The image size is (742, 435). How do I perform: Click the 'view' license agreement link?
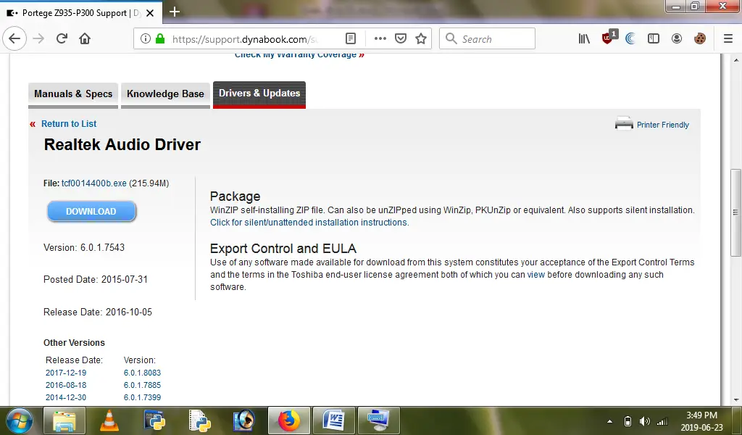tap(535, 275)
